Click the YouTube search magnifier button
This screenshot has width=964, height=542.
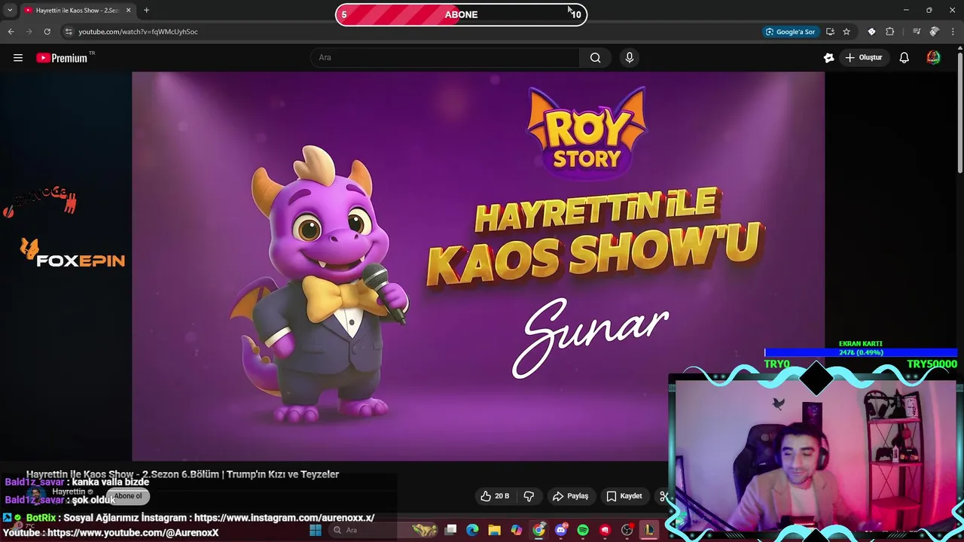[x=595, y=58]
